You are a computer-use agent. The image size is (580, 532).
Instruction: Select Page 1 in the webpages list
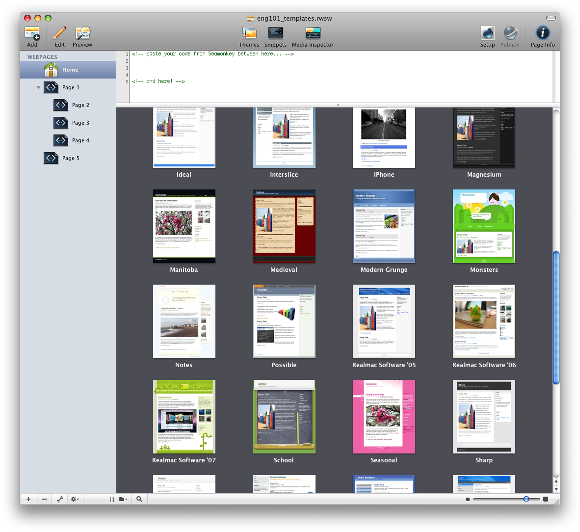pos(68,87)
